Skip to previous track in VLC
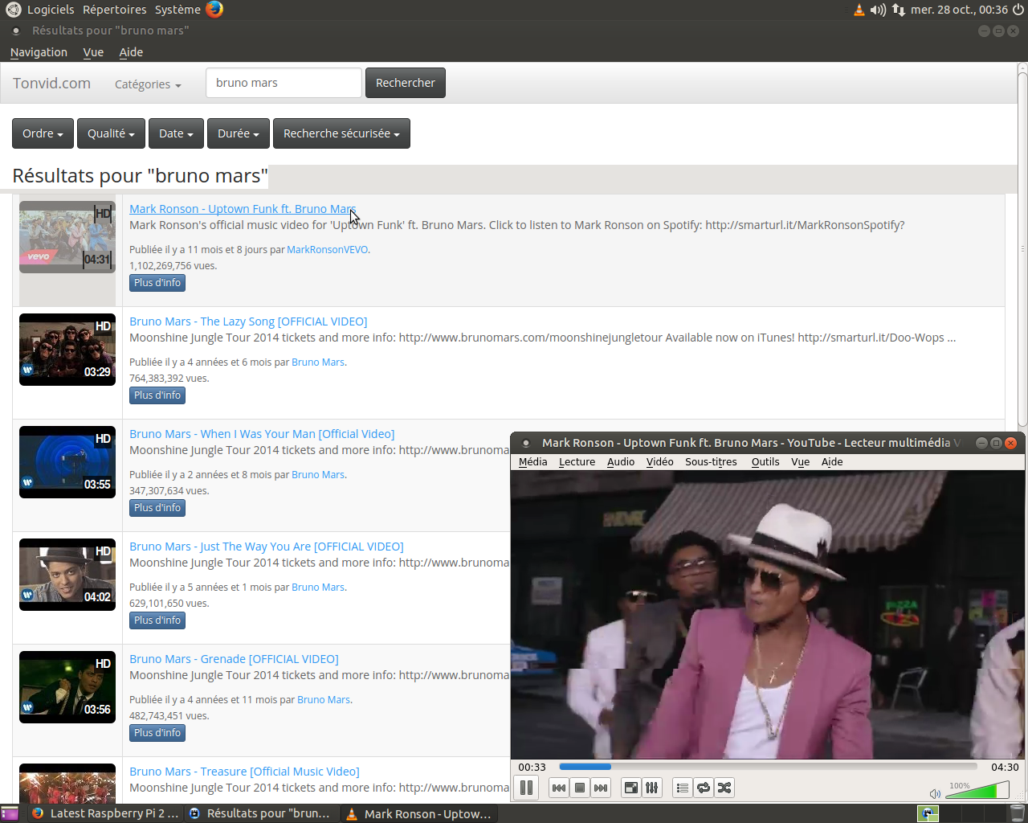 559,788
